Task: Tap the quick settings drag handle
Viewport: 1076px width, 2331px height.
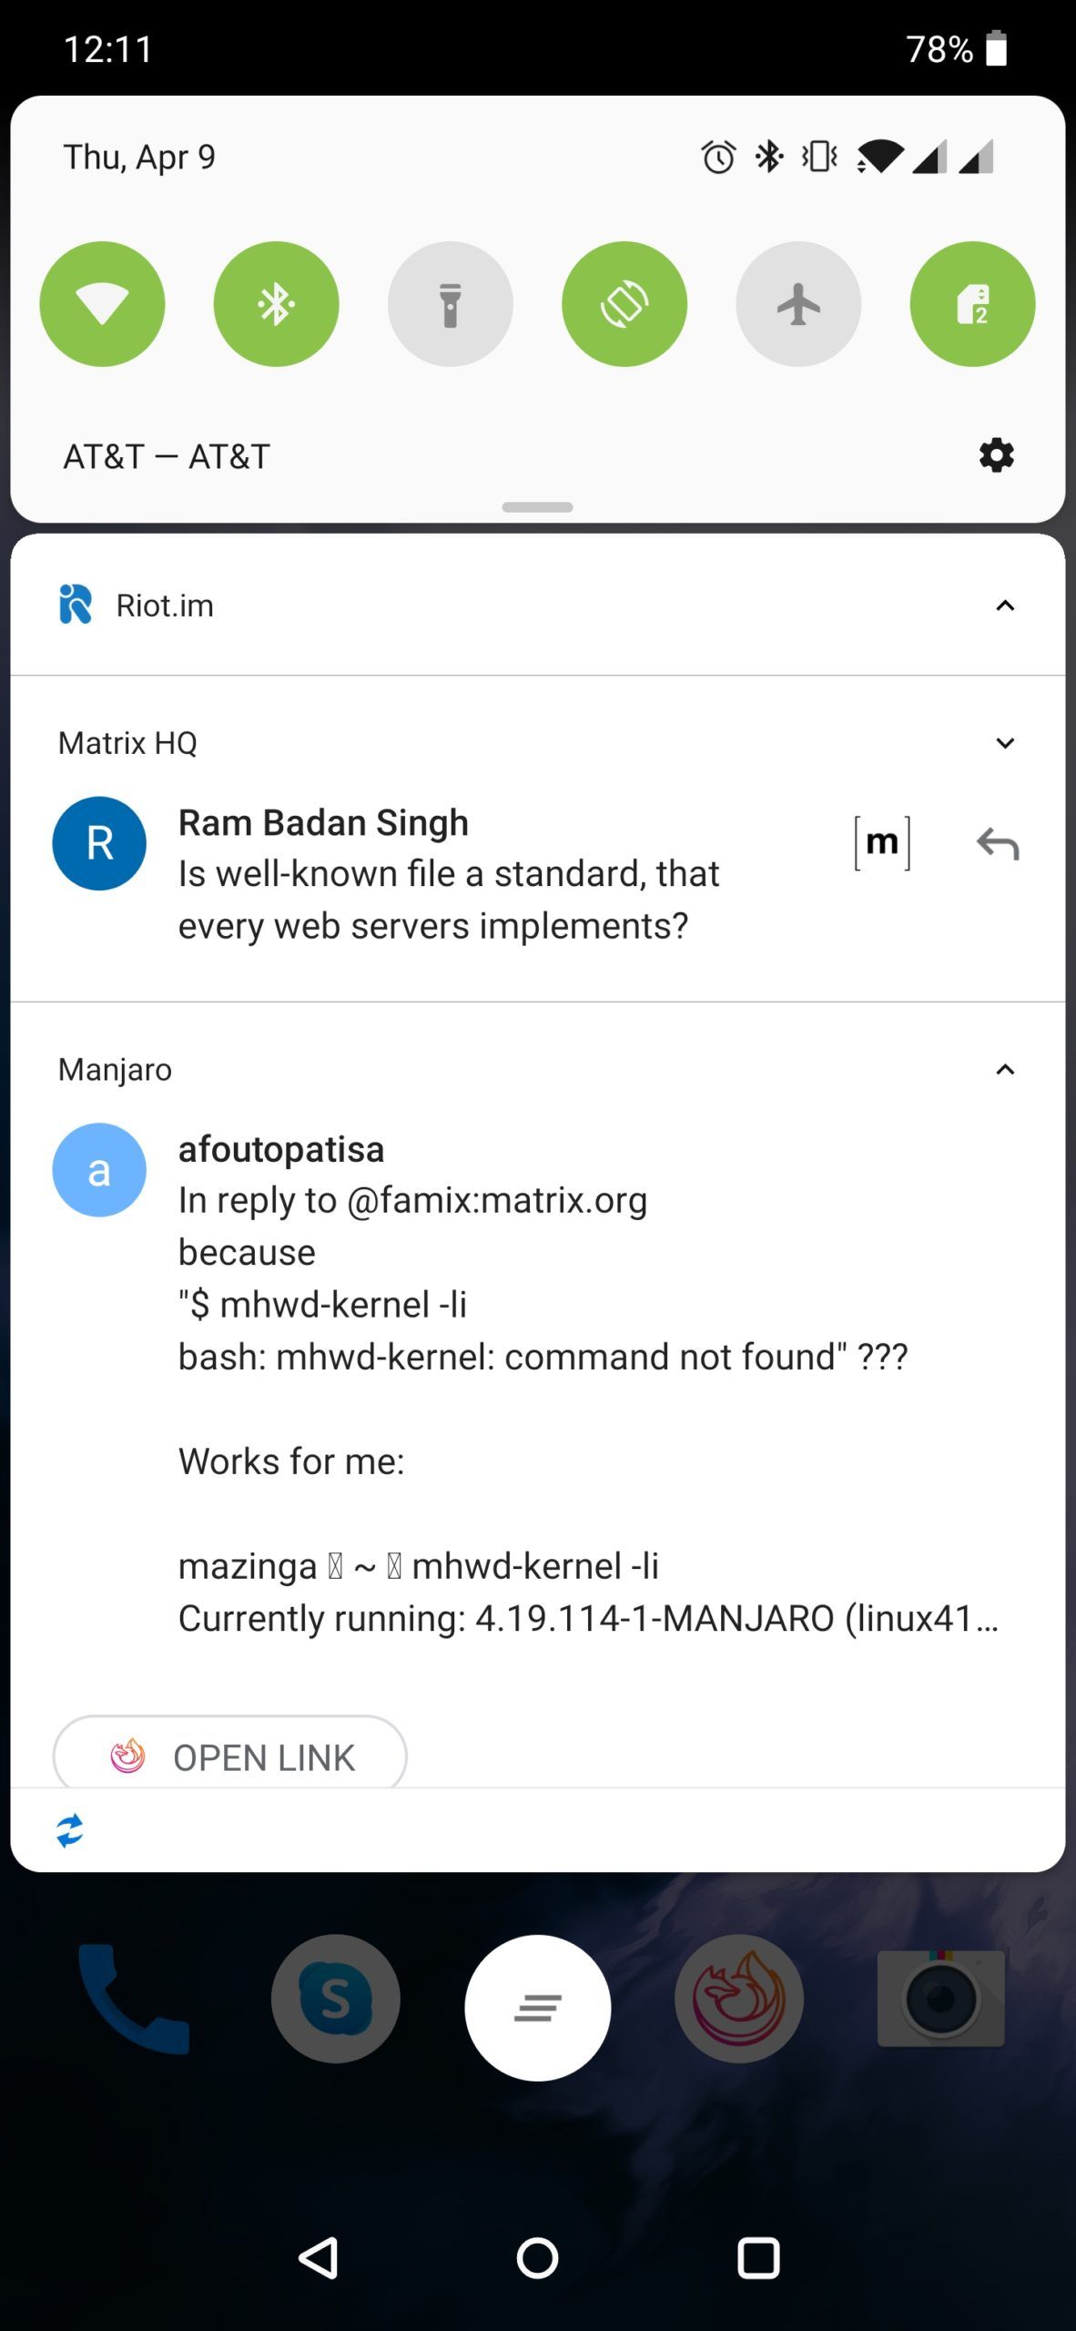Action: 537,507
